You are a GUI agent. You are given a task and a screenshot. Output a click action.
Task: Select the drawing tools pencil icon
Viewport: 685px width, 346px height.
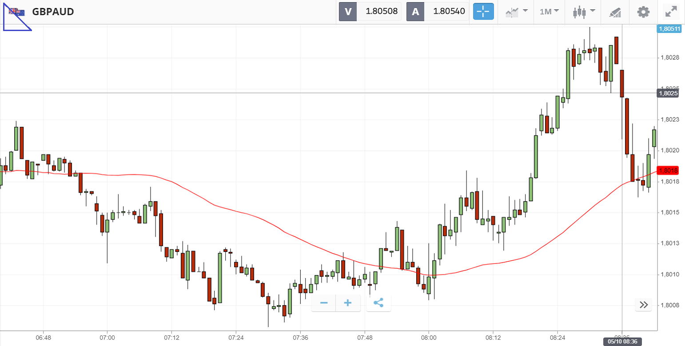coord(615,12)
